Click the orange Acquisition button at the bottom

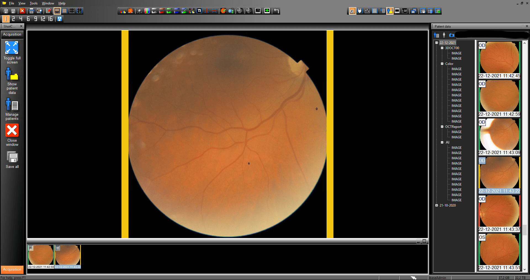[x=12, y=270]
